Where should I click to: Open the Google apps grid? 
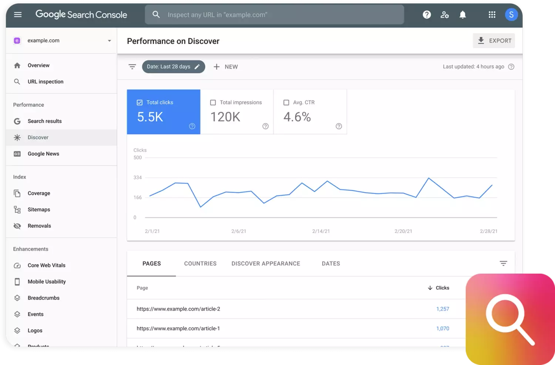492,14
